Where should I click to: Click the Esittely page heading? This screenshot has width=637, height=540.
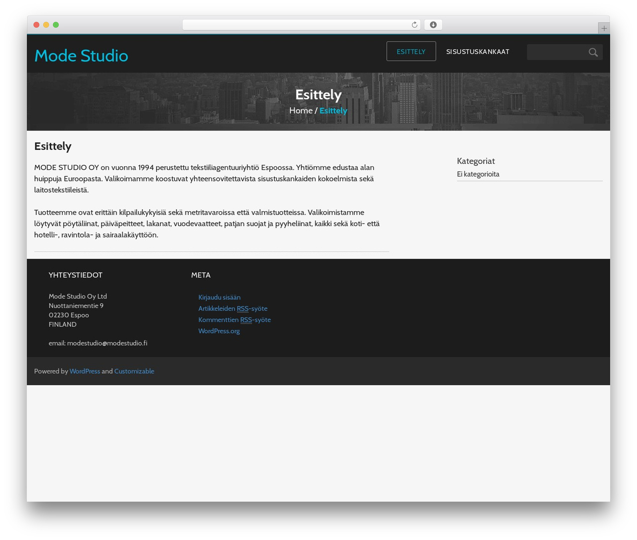pos(53,146)
